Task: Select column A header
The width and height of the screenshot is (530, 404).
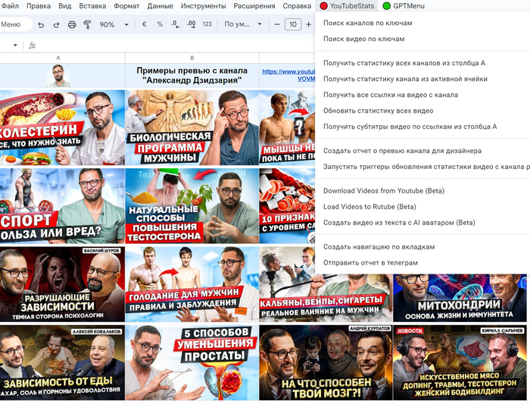Action: [x=58, y=58]
